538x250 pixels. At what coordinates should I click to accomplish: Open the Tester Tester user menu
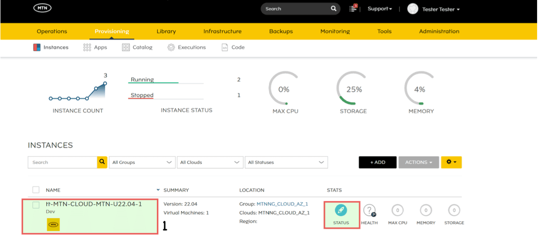[440, 9]
